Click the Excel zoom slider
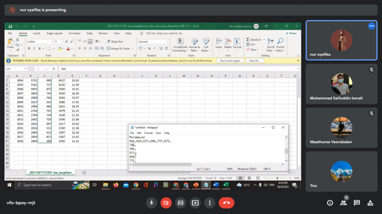Viewport: 382px width, 214px height. [277, 178]
